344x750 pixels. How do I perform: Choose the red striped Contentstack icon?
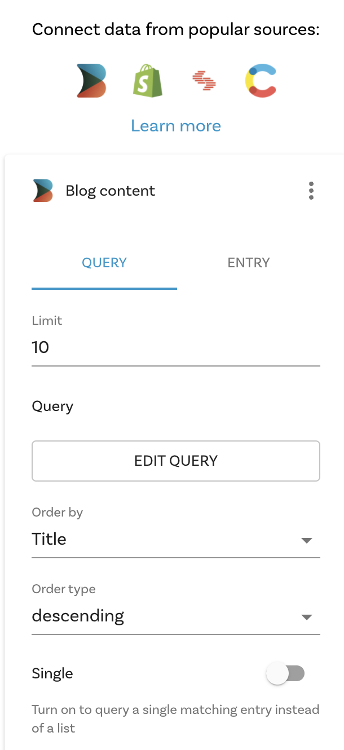[204, 82]
